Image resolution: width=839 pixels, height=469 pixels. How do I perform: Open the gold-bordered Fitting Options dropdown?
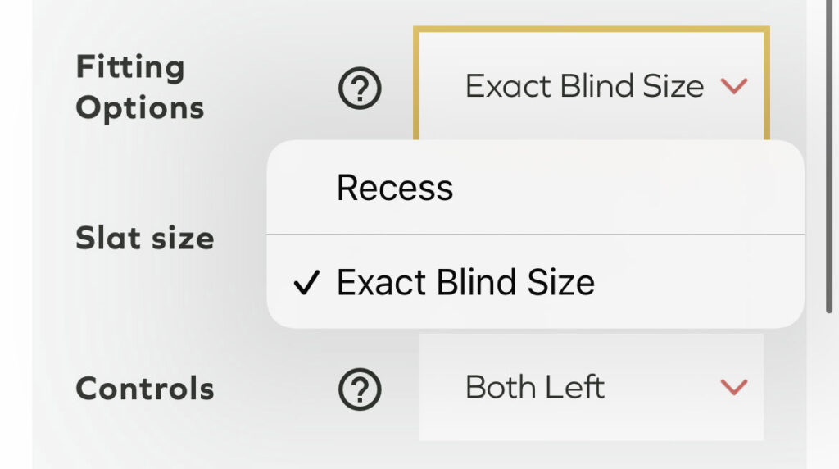pyautogui.click(x=590, y=86)
